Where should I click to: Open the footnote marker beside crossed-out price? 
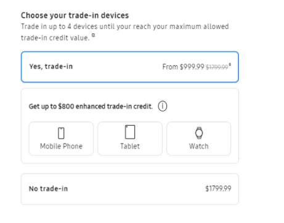[x=230, y=65]
